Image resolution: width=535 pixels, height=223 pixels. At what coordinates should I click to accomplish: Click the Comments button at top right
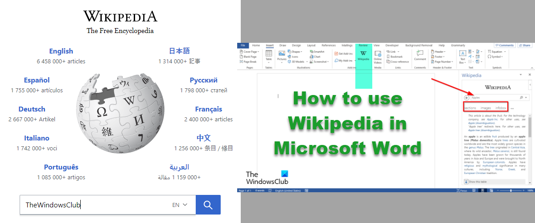pyautogui.click(x=505, y=45)
